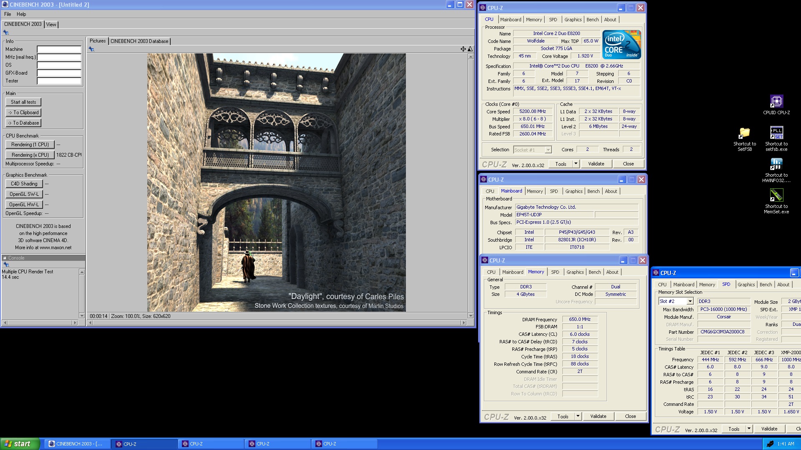The height and width of the screenshot is (450, 801).
Task: Click the EP45T-UD3P model field
Action: [554, 215]
